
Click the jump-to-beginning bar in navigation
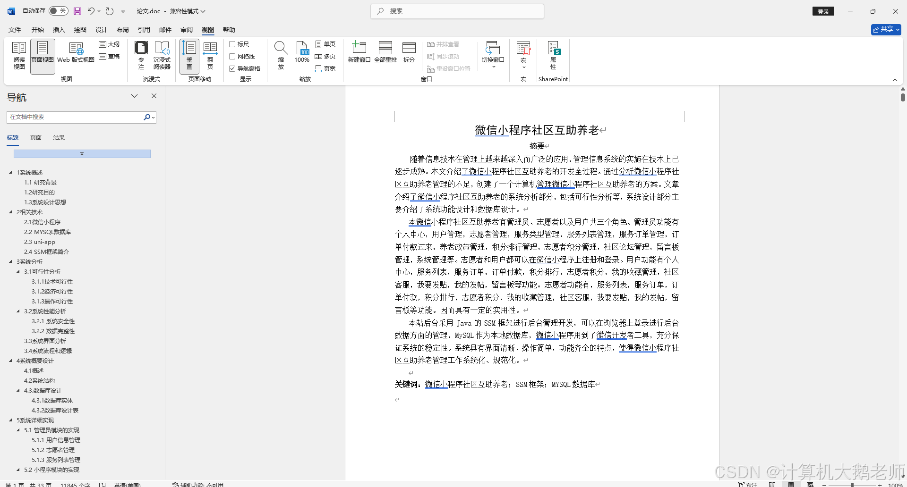pos(82,154)
